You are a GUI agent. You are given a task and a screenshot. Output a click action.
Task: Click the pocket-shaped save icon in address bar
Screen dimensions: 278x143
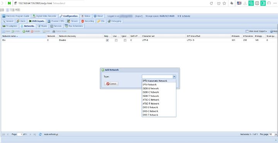219,3
